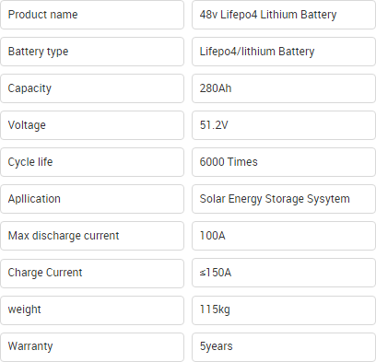Select the 48v Lifepo4 Lithium Battery value

[x=284, y=15]
